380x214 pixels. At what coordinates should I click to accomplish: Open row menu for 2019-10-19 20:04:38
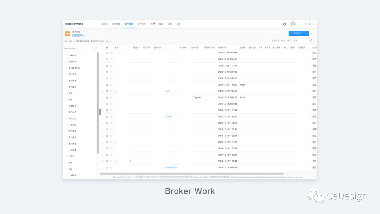coord(107,104)
